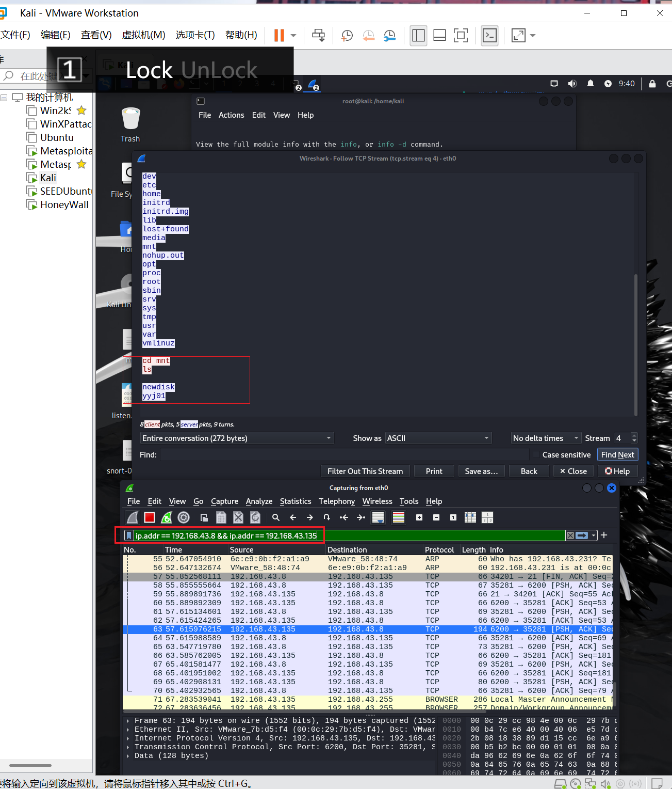Click the TCP stream content vertical scrollbar
Viewport: 672px width, 789px height.
[x=636, y=344]
